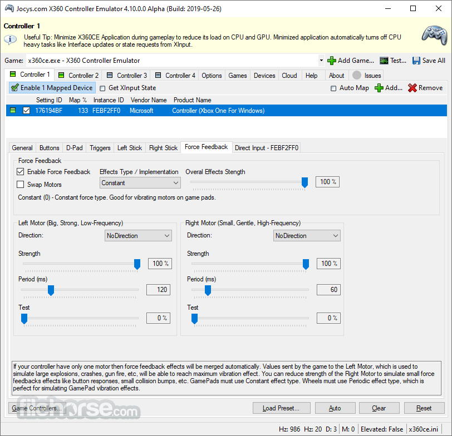Screen dimensions: 452x436
Task: Uncheck the 176194BF device row checkbox
Action: click(26, 111)
